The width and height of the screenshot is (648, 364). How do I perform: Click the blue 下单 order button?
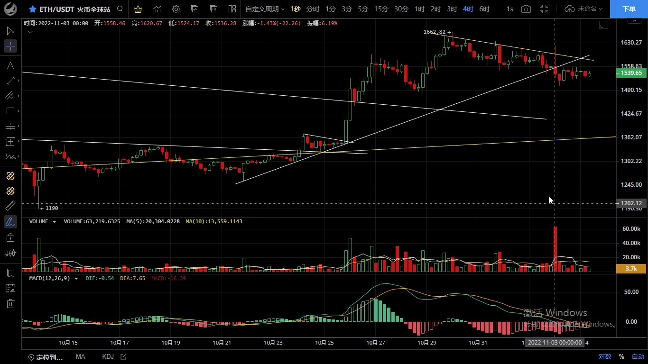629,9
